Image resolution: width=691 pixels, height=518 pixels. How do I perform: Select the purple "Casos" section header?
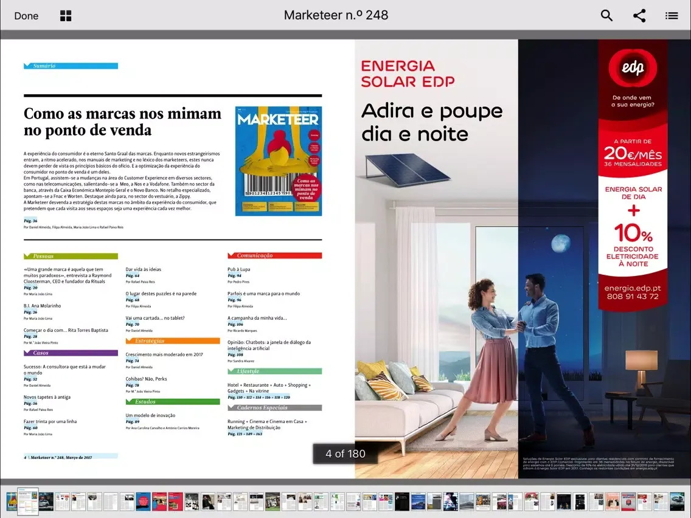[71, 353]
